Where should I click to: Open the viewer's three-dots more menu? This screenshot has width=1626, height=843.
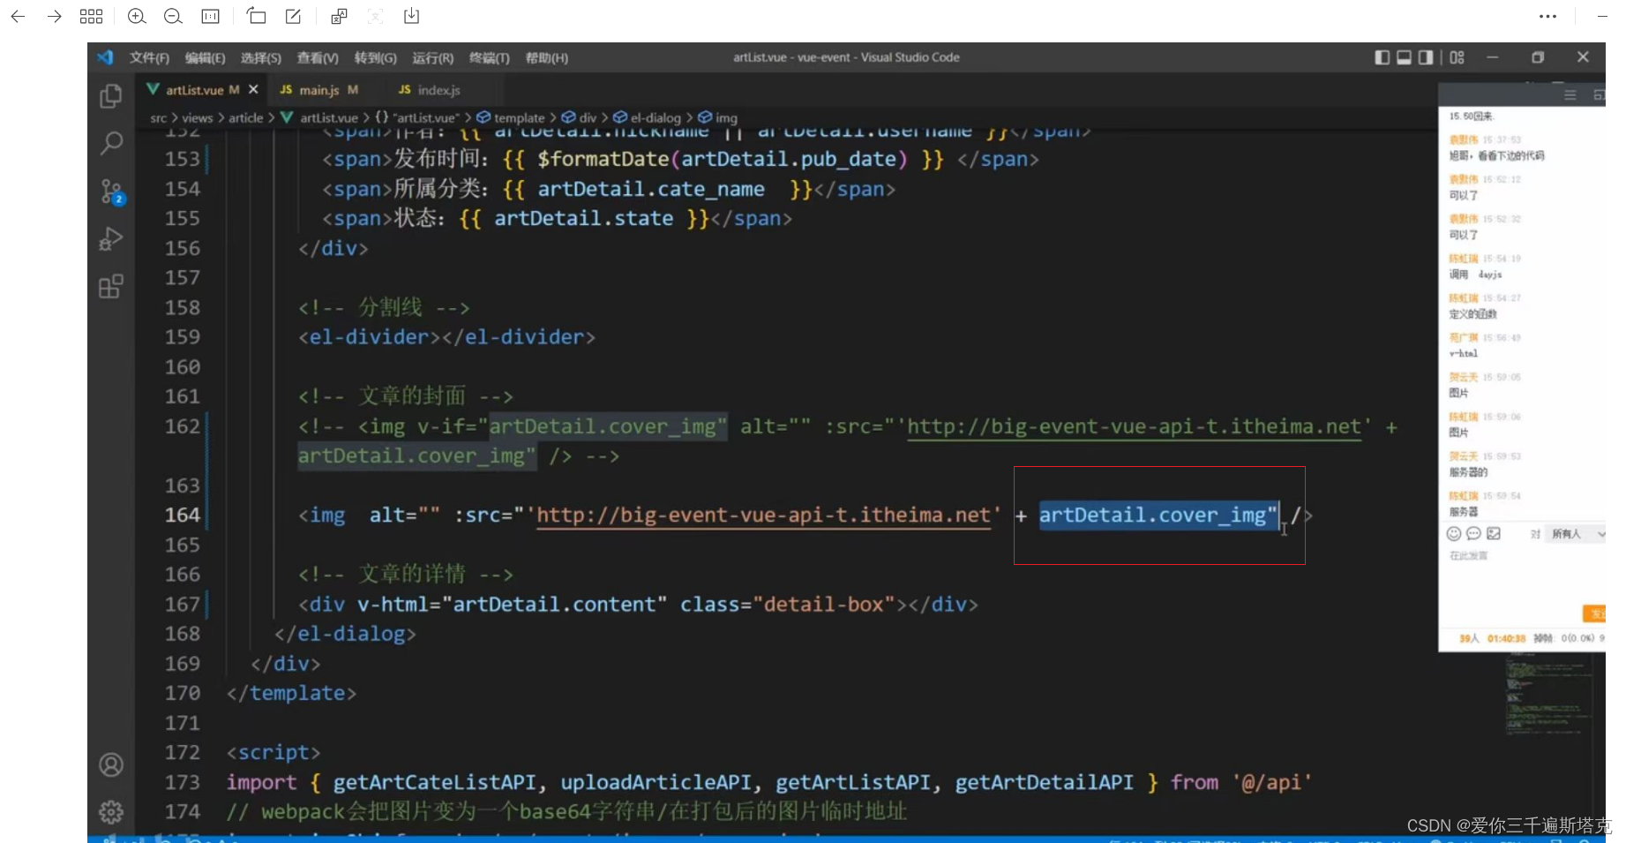(1547, 16)
